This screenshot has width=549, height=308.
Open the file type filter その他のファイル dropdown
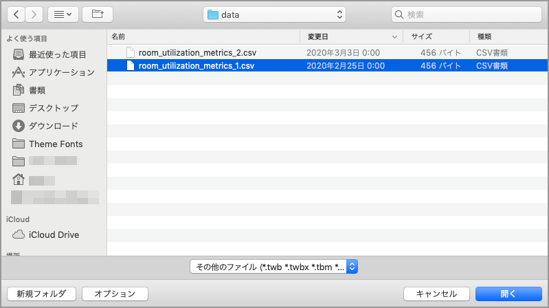[x=273, y=267]
